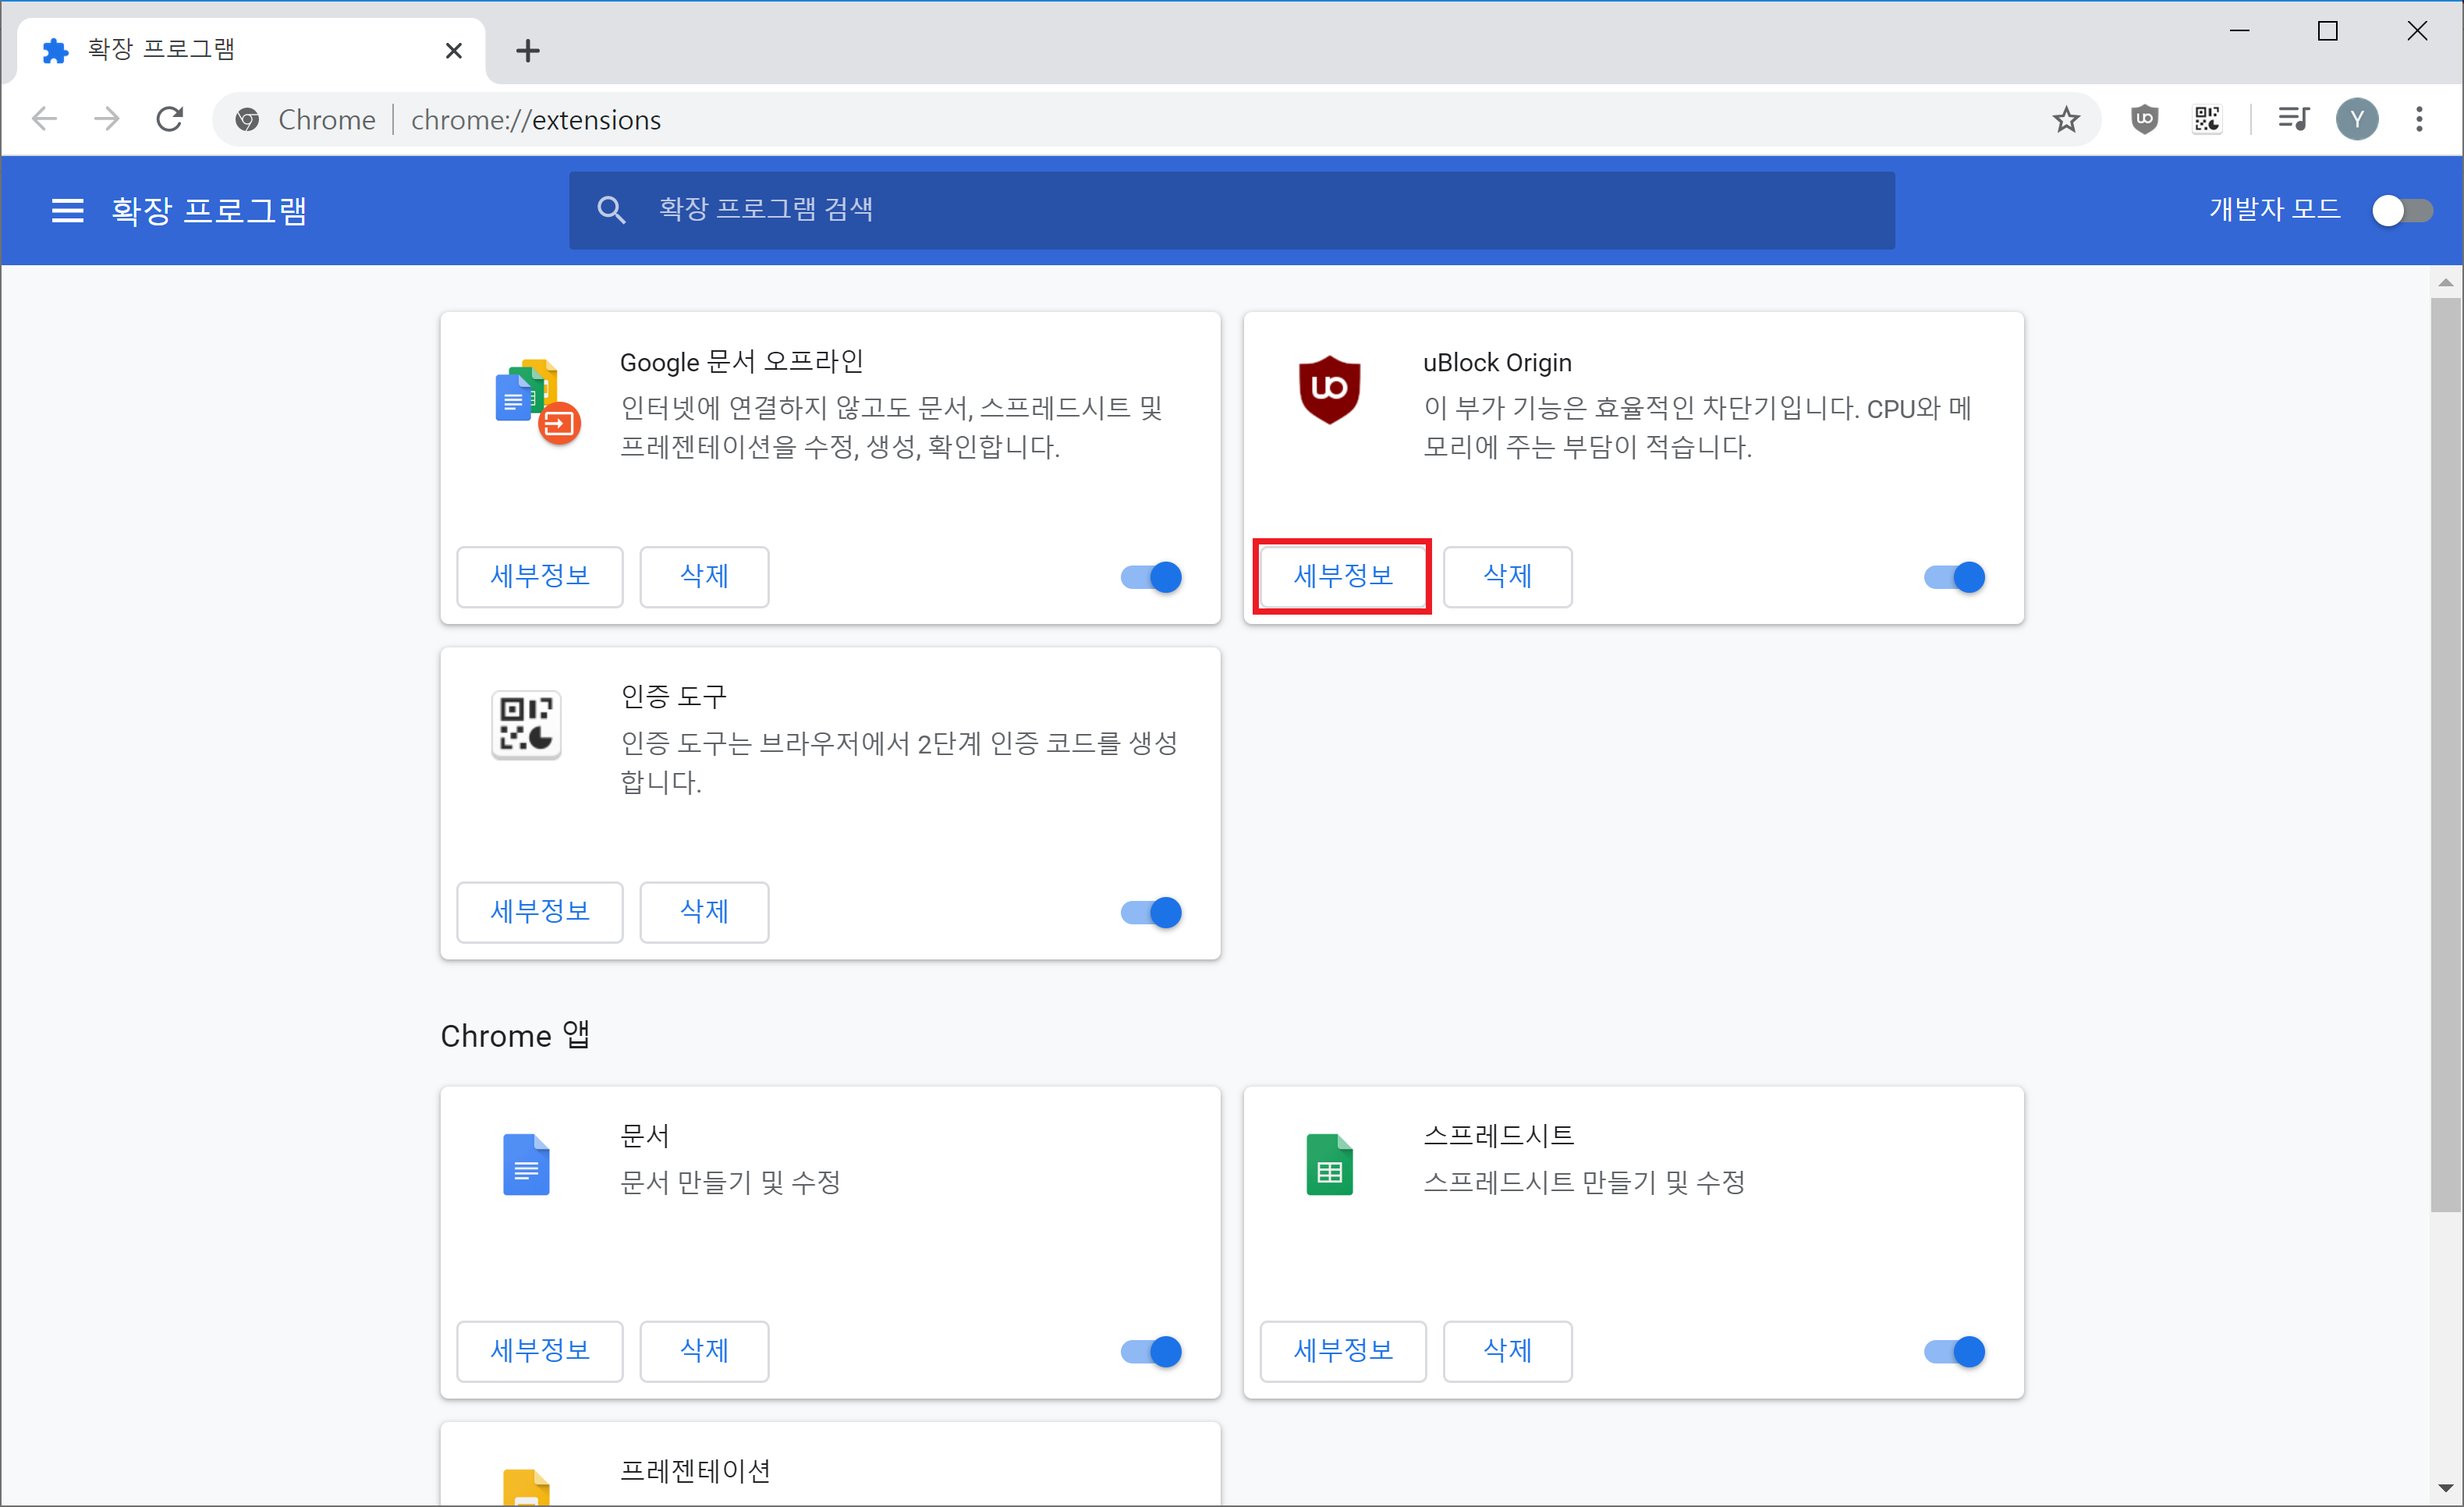Disable the uBlock Origin extension toggle
The height and width of the screenshot is (1507, 2464).
(x=1954, y=577)
